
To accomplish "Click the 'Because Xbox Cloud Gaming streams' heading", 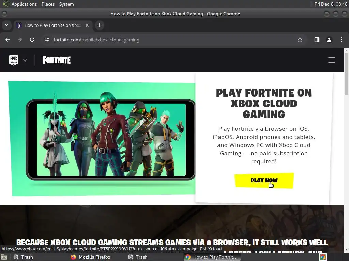I will [x=172, y=242].
